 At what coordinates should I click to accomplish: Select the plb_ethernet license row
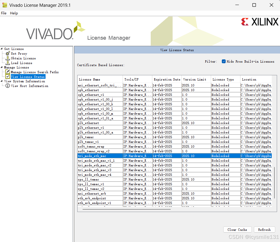[175, 123]
